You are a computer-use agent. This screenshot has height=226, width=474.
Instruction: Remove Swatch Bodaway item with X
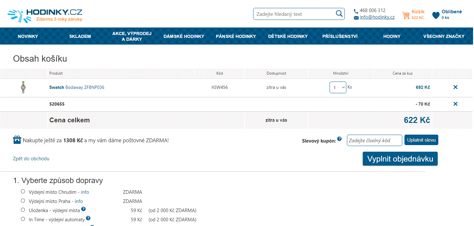(455, 87)
